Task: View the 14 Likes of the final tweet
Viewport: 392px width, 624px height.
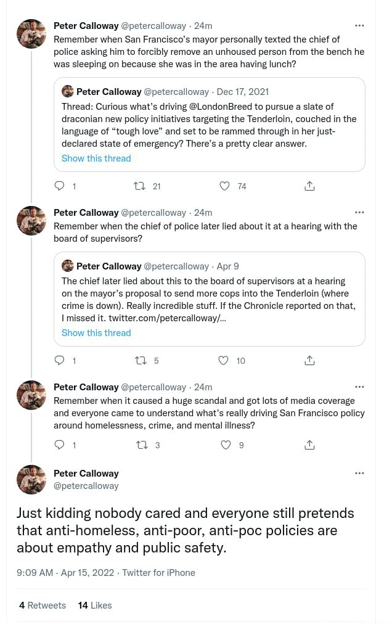Action: (94, 605)
